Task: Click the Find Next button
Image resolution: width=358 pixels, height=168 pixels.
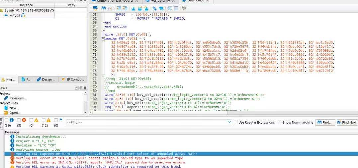Action: point(347,122)
